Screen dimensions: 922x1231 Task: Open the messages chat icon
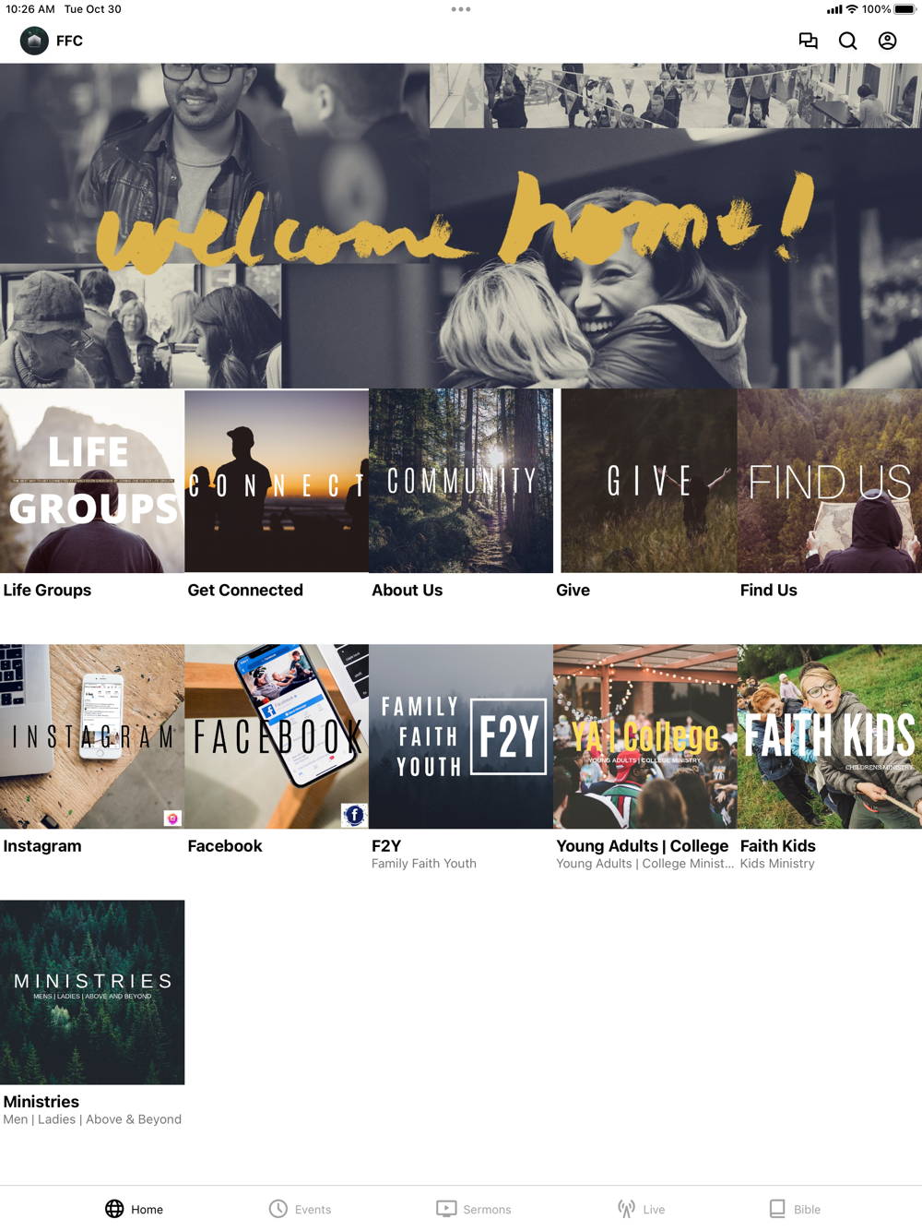[x=808, y=41]
